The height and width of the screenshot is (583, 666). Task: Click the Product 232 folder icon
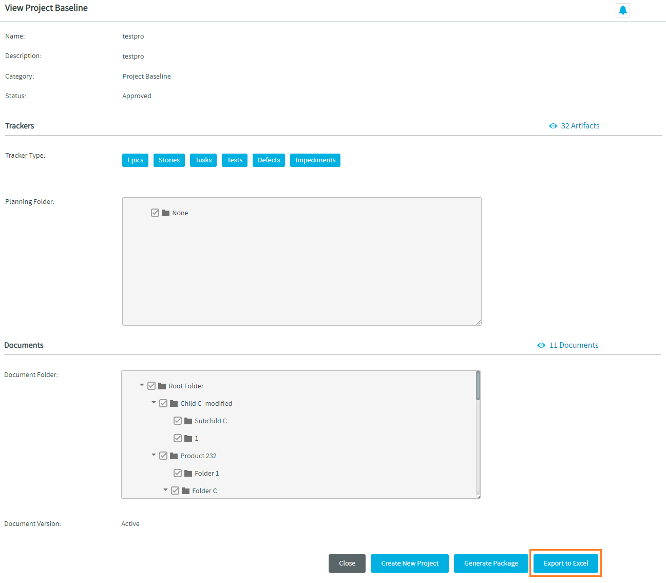[174, 456]
